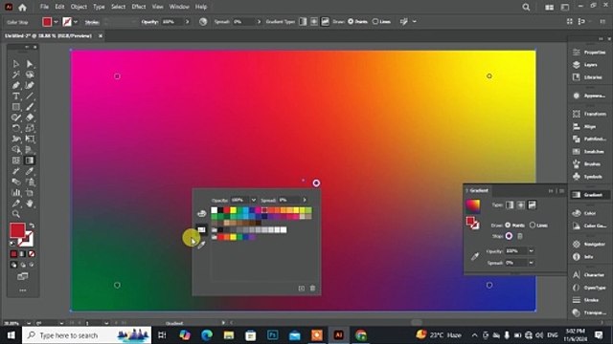
Task: Open Spread dropdown in Gradient panel
Action: click(x=531, y=263)
